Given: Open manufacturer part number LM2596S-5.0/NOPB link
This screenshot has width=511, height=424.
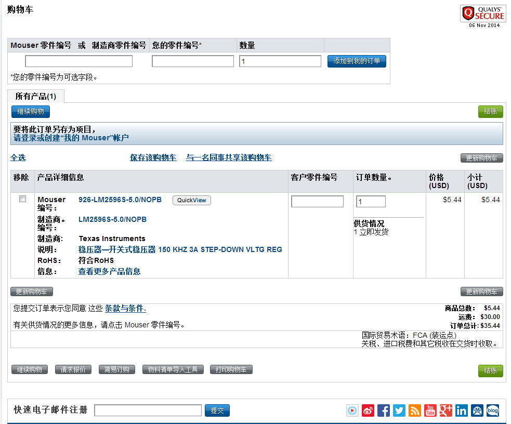Looking at the screenshot, I should click(112, 219).
